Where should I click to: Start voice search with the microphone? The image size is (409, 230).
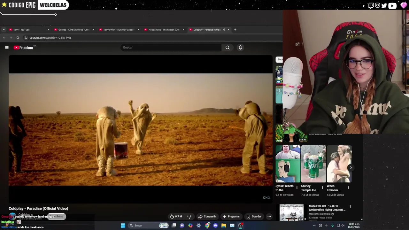tap(240, 48)
